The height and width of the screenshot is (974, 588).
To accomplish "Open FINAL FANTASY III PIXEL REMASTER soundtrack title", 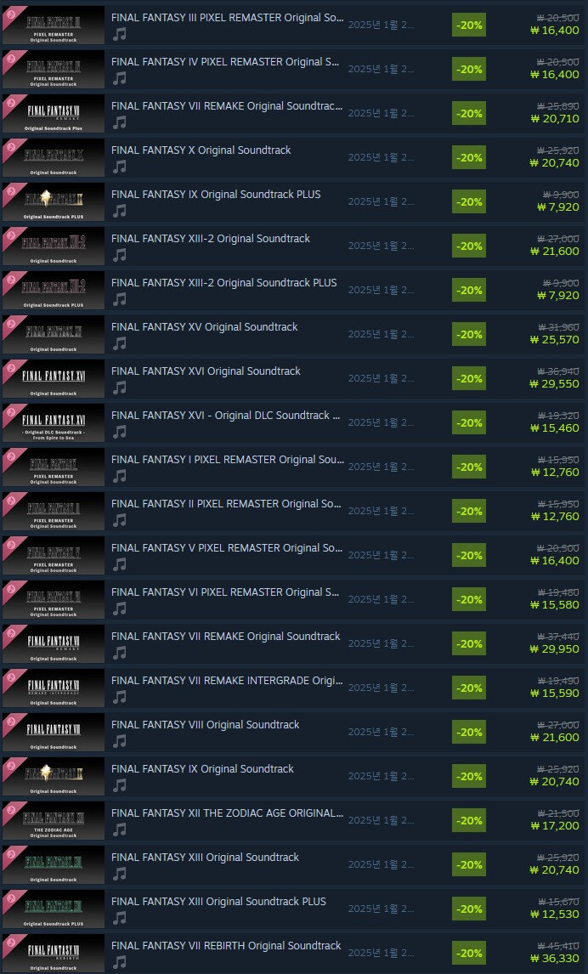I will coord(227,18).
